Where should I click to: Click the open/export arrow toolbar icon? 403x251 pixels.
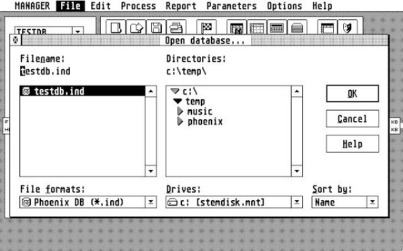click(x=136, y=27)
